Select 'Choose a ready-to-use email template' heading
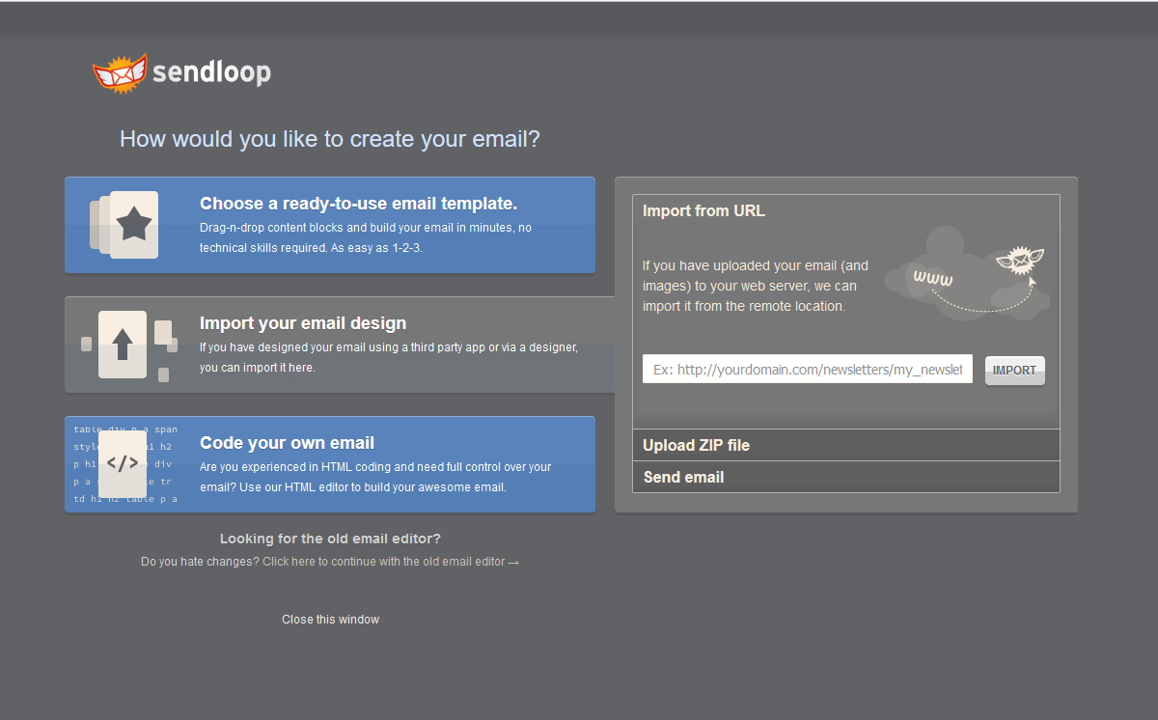 (358, 204)
